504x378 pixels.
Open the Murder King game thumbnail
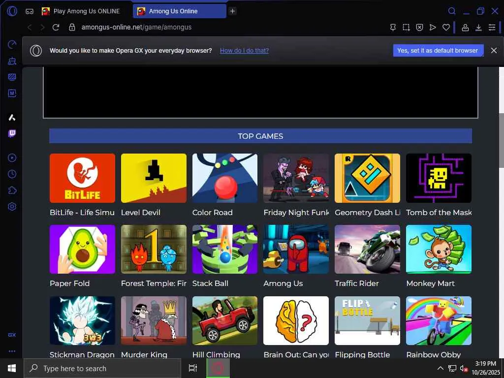coord(154,321)
